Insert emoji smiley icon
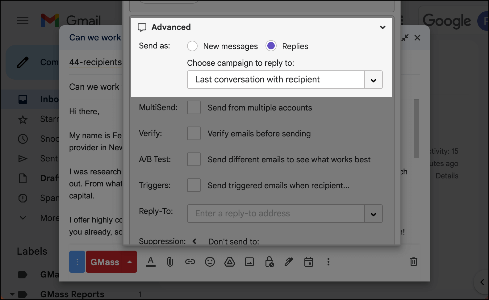The image size is (489, 300). point(210,262)
